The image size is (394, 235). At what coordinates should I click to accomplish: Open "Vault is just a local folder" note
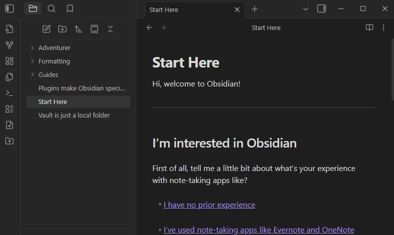(x=74, y=115)
